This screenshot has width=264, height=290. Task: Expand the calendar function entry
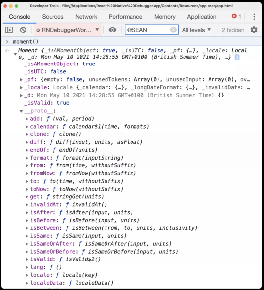(27, 127)
